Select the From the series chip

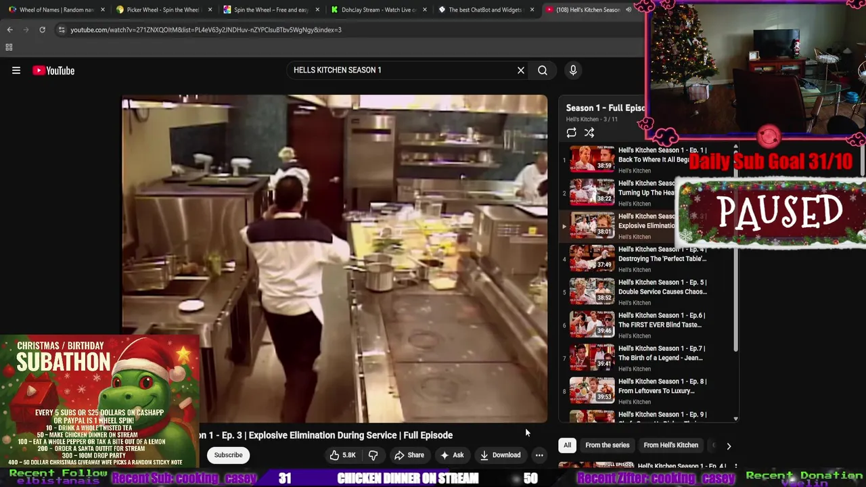(607, 445)
